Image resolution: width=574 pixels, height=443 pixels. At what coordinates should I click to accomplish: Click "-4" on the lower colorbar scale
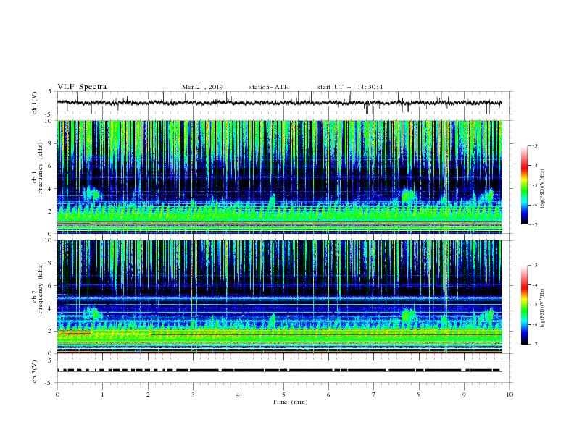[x=534, y=285]
